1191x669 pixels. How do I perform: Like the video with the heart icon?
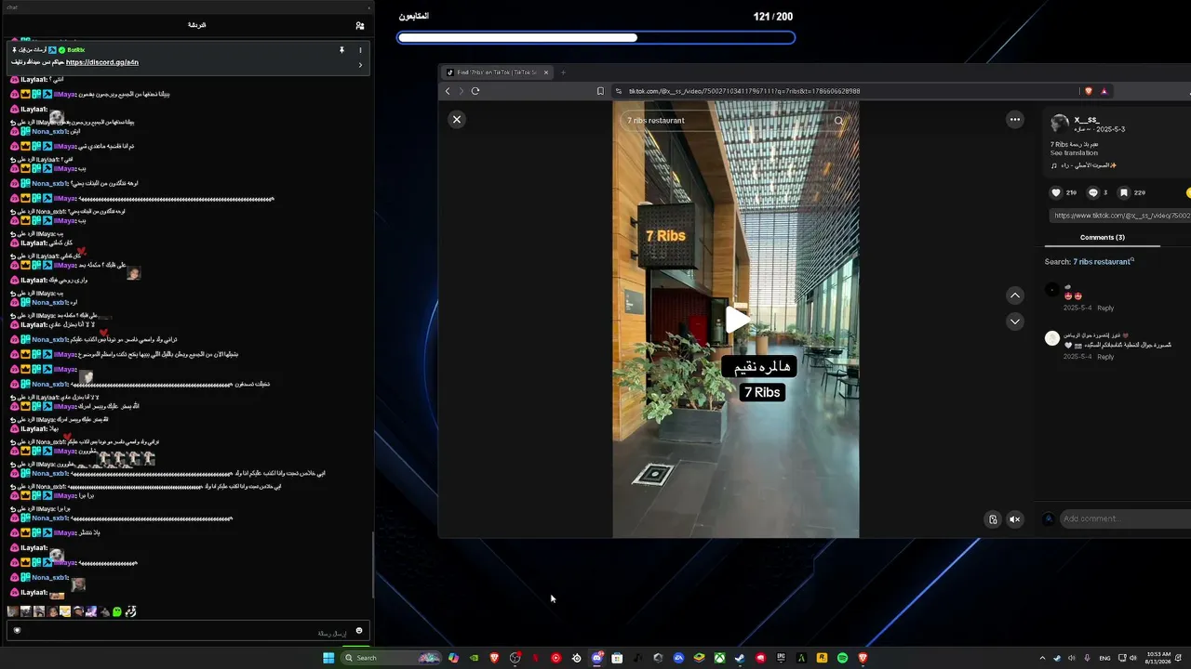[1056, 193]
